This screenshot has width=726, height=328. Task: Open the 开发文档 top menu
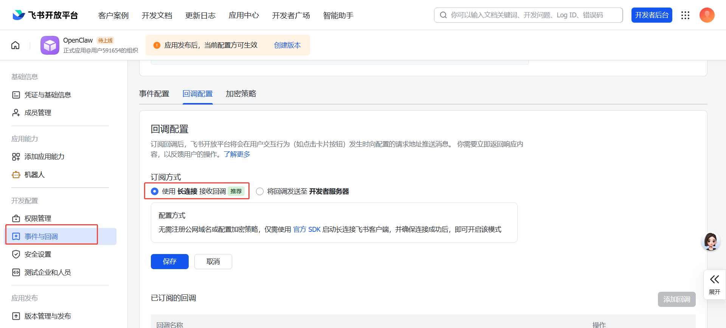coord(157,15)
